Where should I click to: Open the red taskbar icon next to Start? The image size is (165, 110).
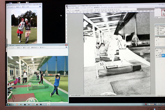click(x=17, y=104)
